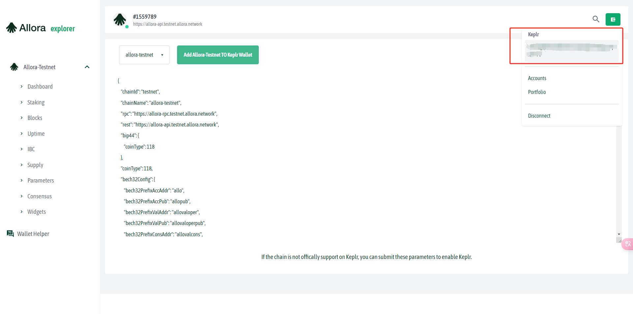Click the Allora-Testnet sidebar tree icon
The height and width of the screenshot is (314, 633).
(x=14, y=67)
